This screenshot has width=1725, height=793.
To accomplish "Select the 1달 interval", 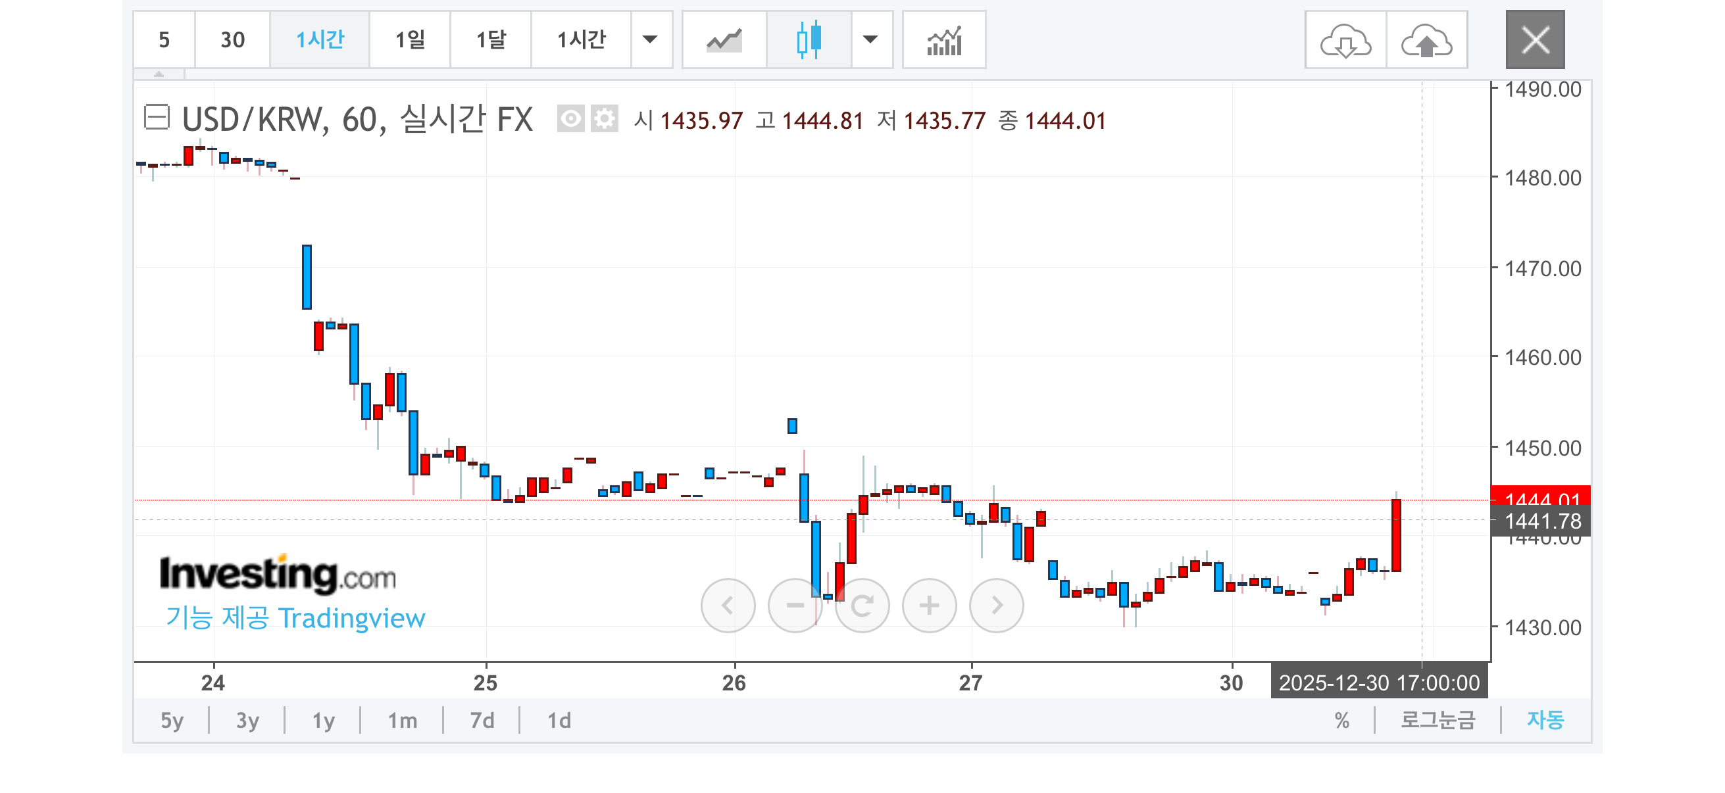I will [x=491, y=39].
